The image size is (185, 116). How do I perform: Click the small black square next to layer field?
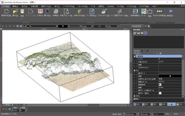[28, 26]
